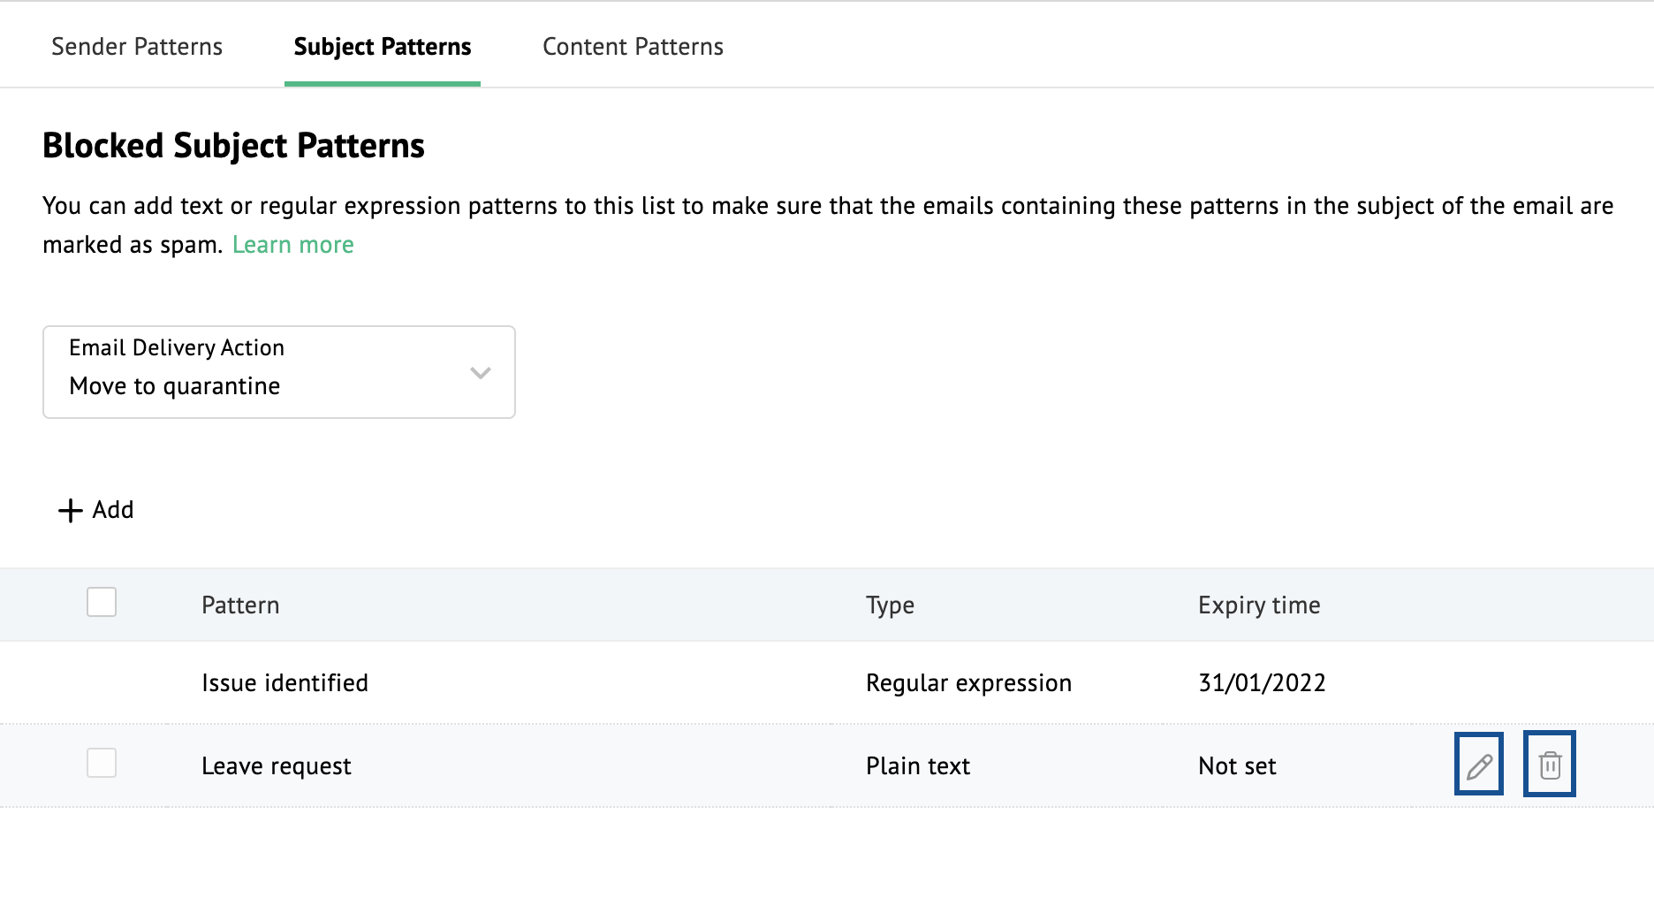Open the "Learn more" link
Image resolution: width=1654 pixels, height=898 pixels.
pyautogui.click(x=292, y=244)
